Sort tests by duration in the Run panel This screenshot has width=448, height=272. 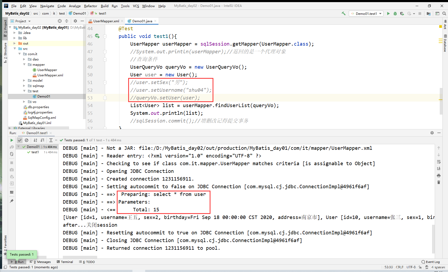42,140
